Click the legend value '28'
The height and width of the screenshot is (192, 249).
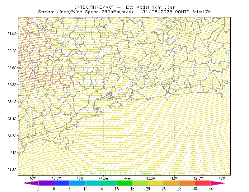179,189
